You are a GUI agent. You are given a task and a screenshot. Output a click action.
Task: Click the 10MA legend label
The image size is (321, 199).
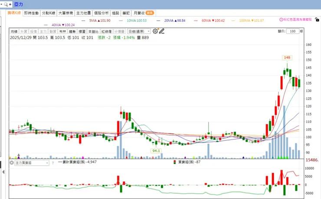tap(137, 20)
